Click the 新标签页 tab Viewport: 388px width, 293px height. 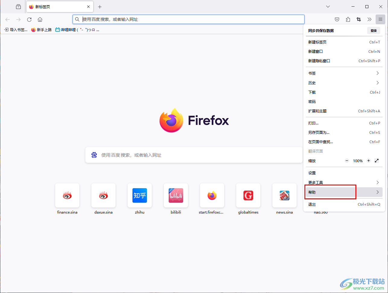pyautogui.click(x=60, y=7)
